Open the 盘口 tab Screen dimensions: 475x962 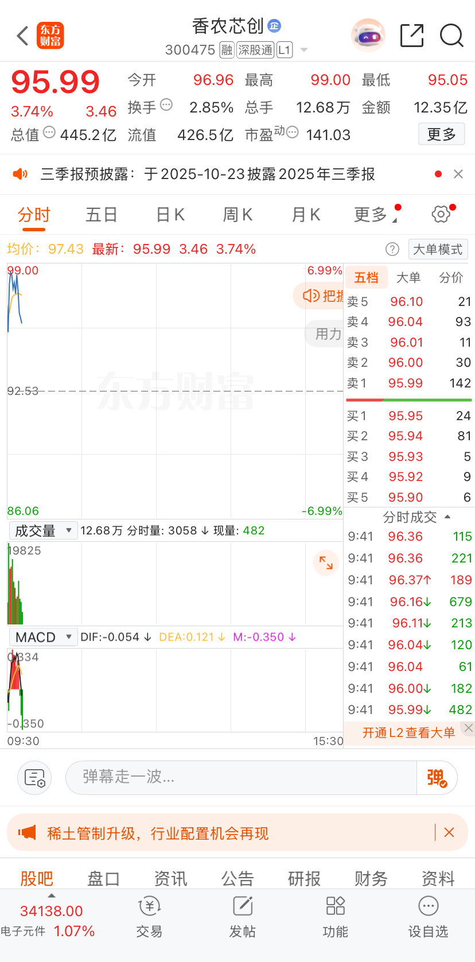[103, 878]
